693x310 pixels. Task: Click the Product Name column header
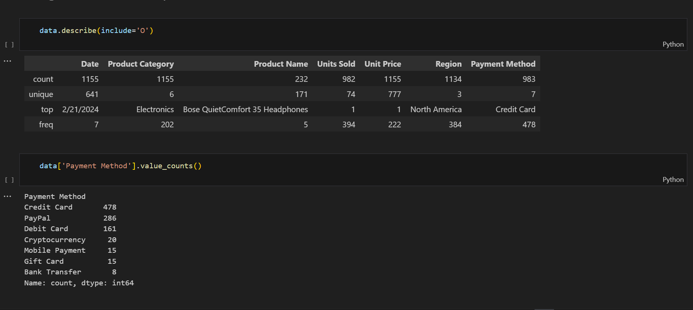click(x=281, y=64)
